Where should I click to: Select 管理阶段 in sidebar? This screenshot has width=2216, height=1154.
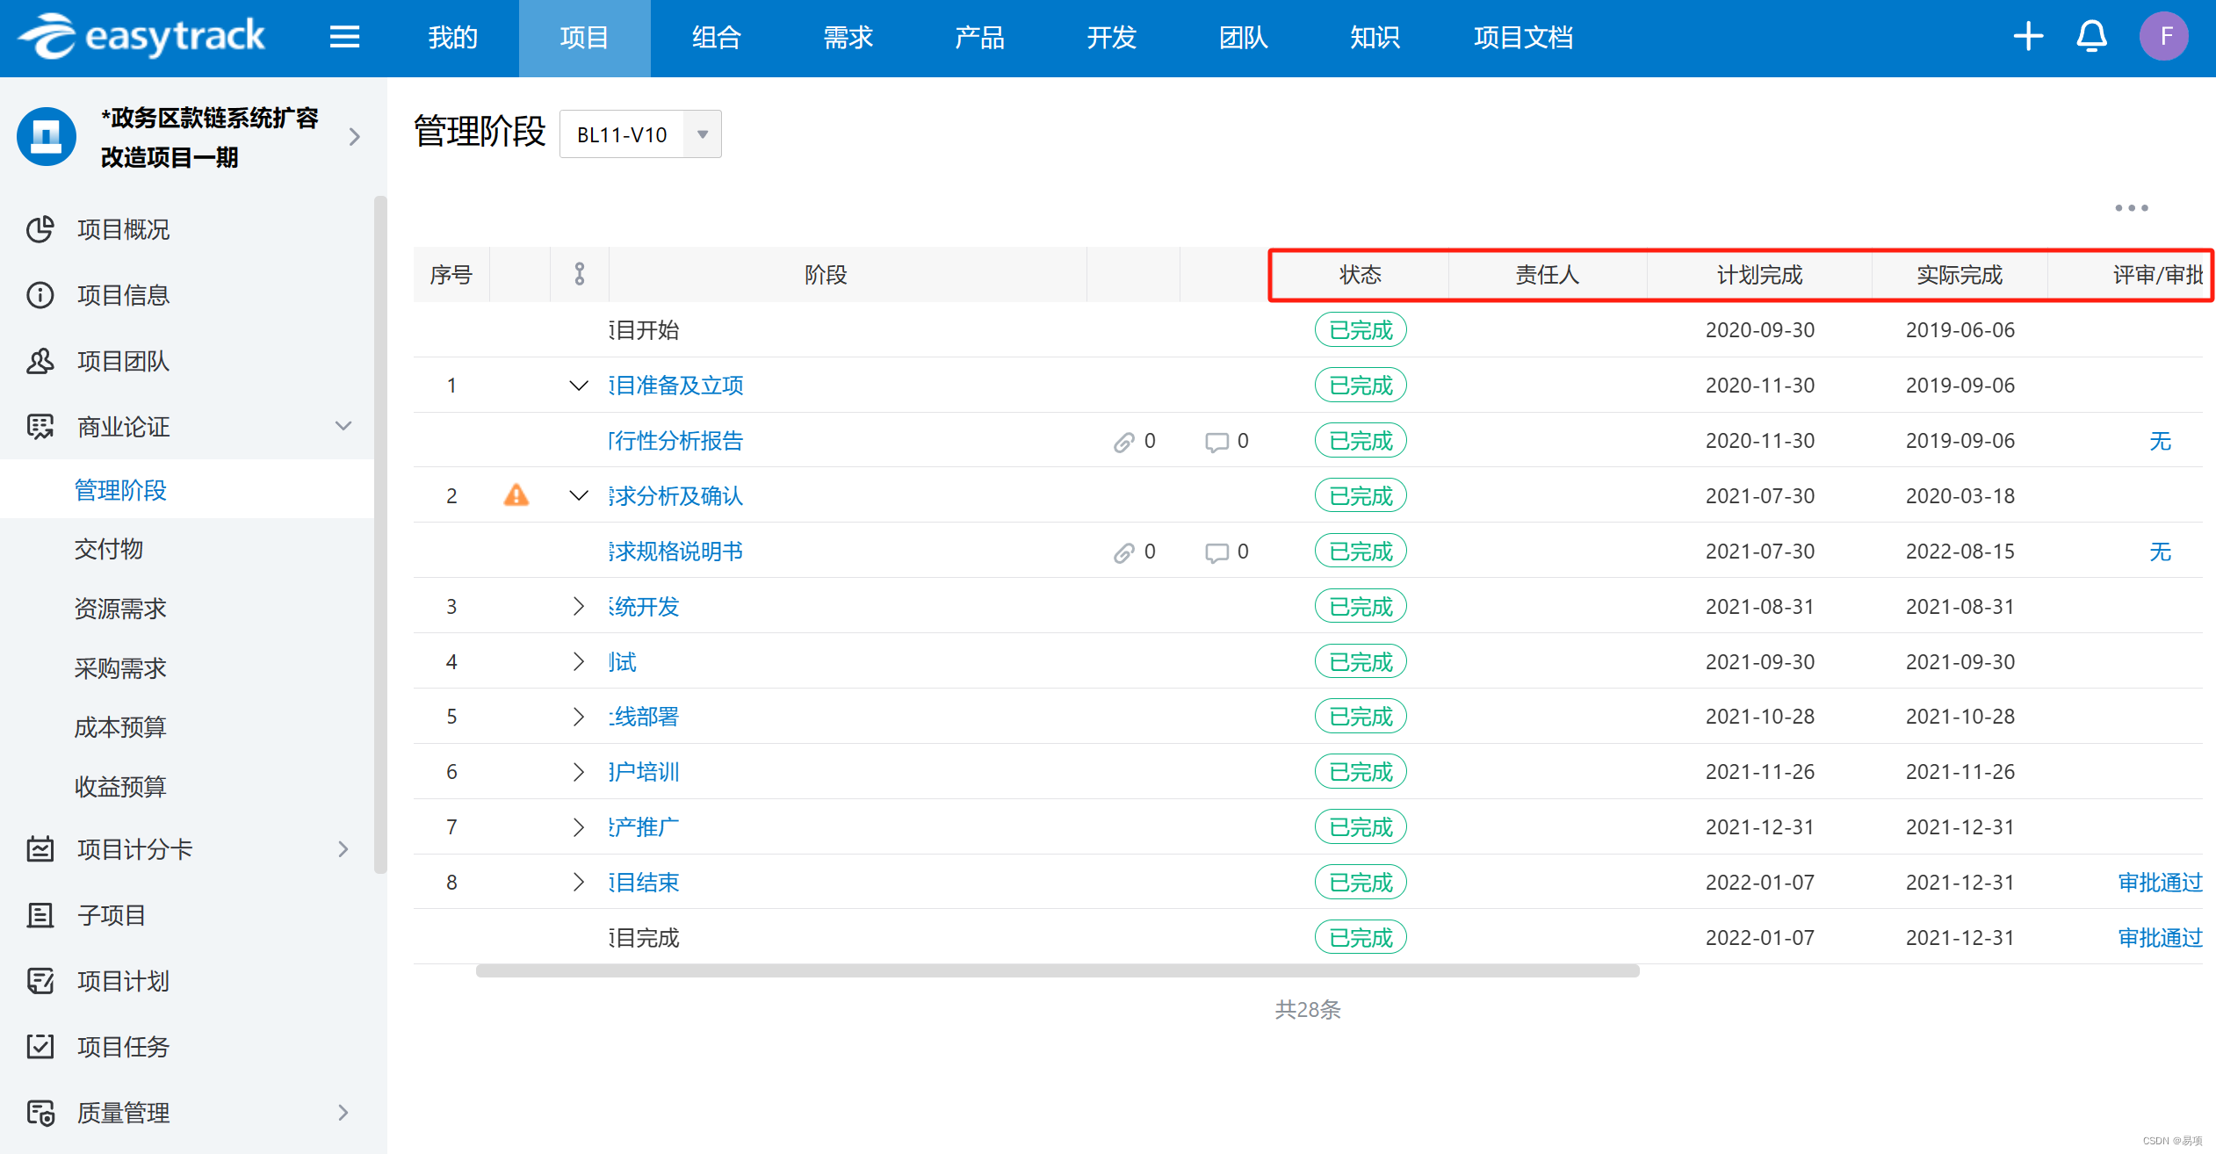pos(187,490)
